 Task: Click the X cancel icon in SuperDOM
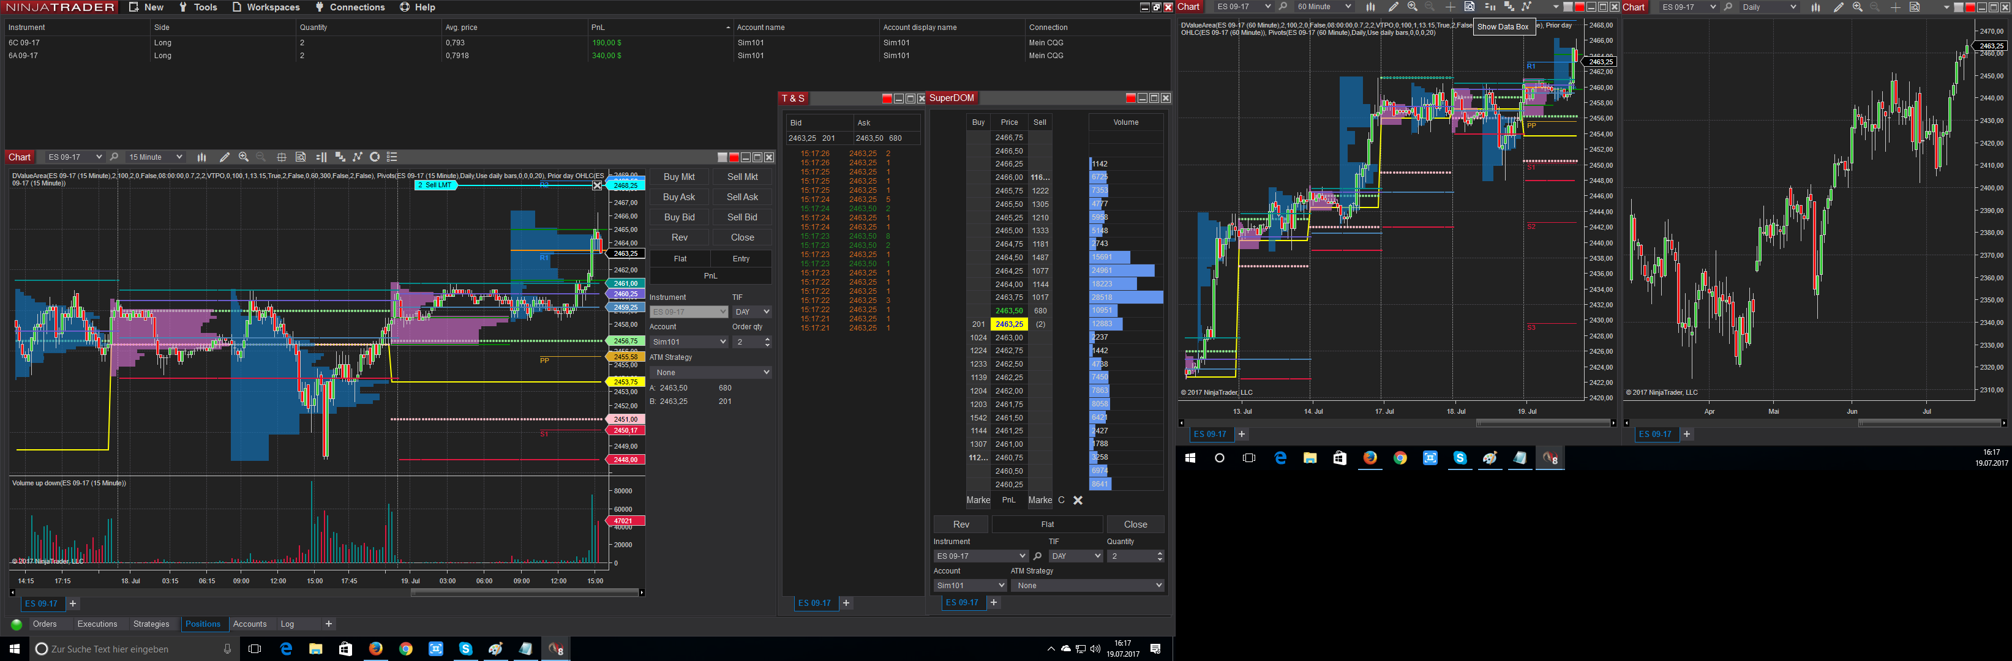pos(1078,500)
